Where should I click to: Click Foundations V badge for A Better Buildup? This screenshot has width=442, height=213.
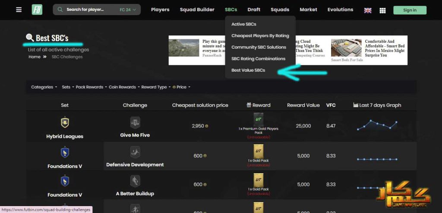coord(65,181)
